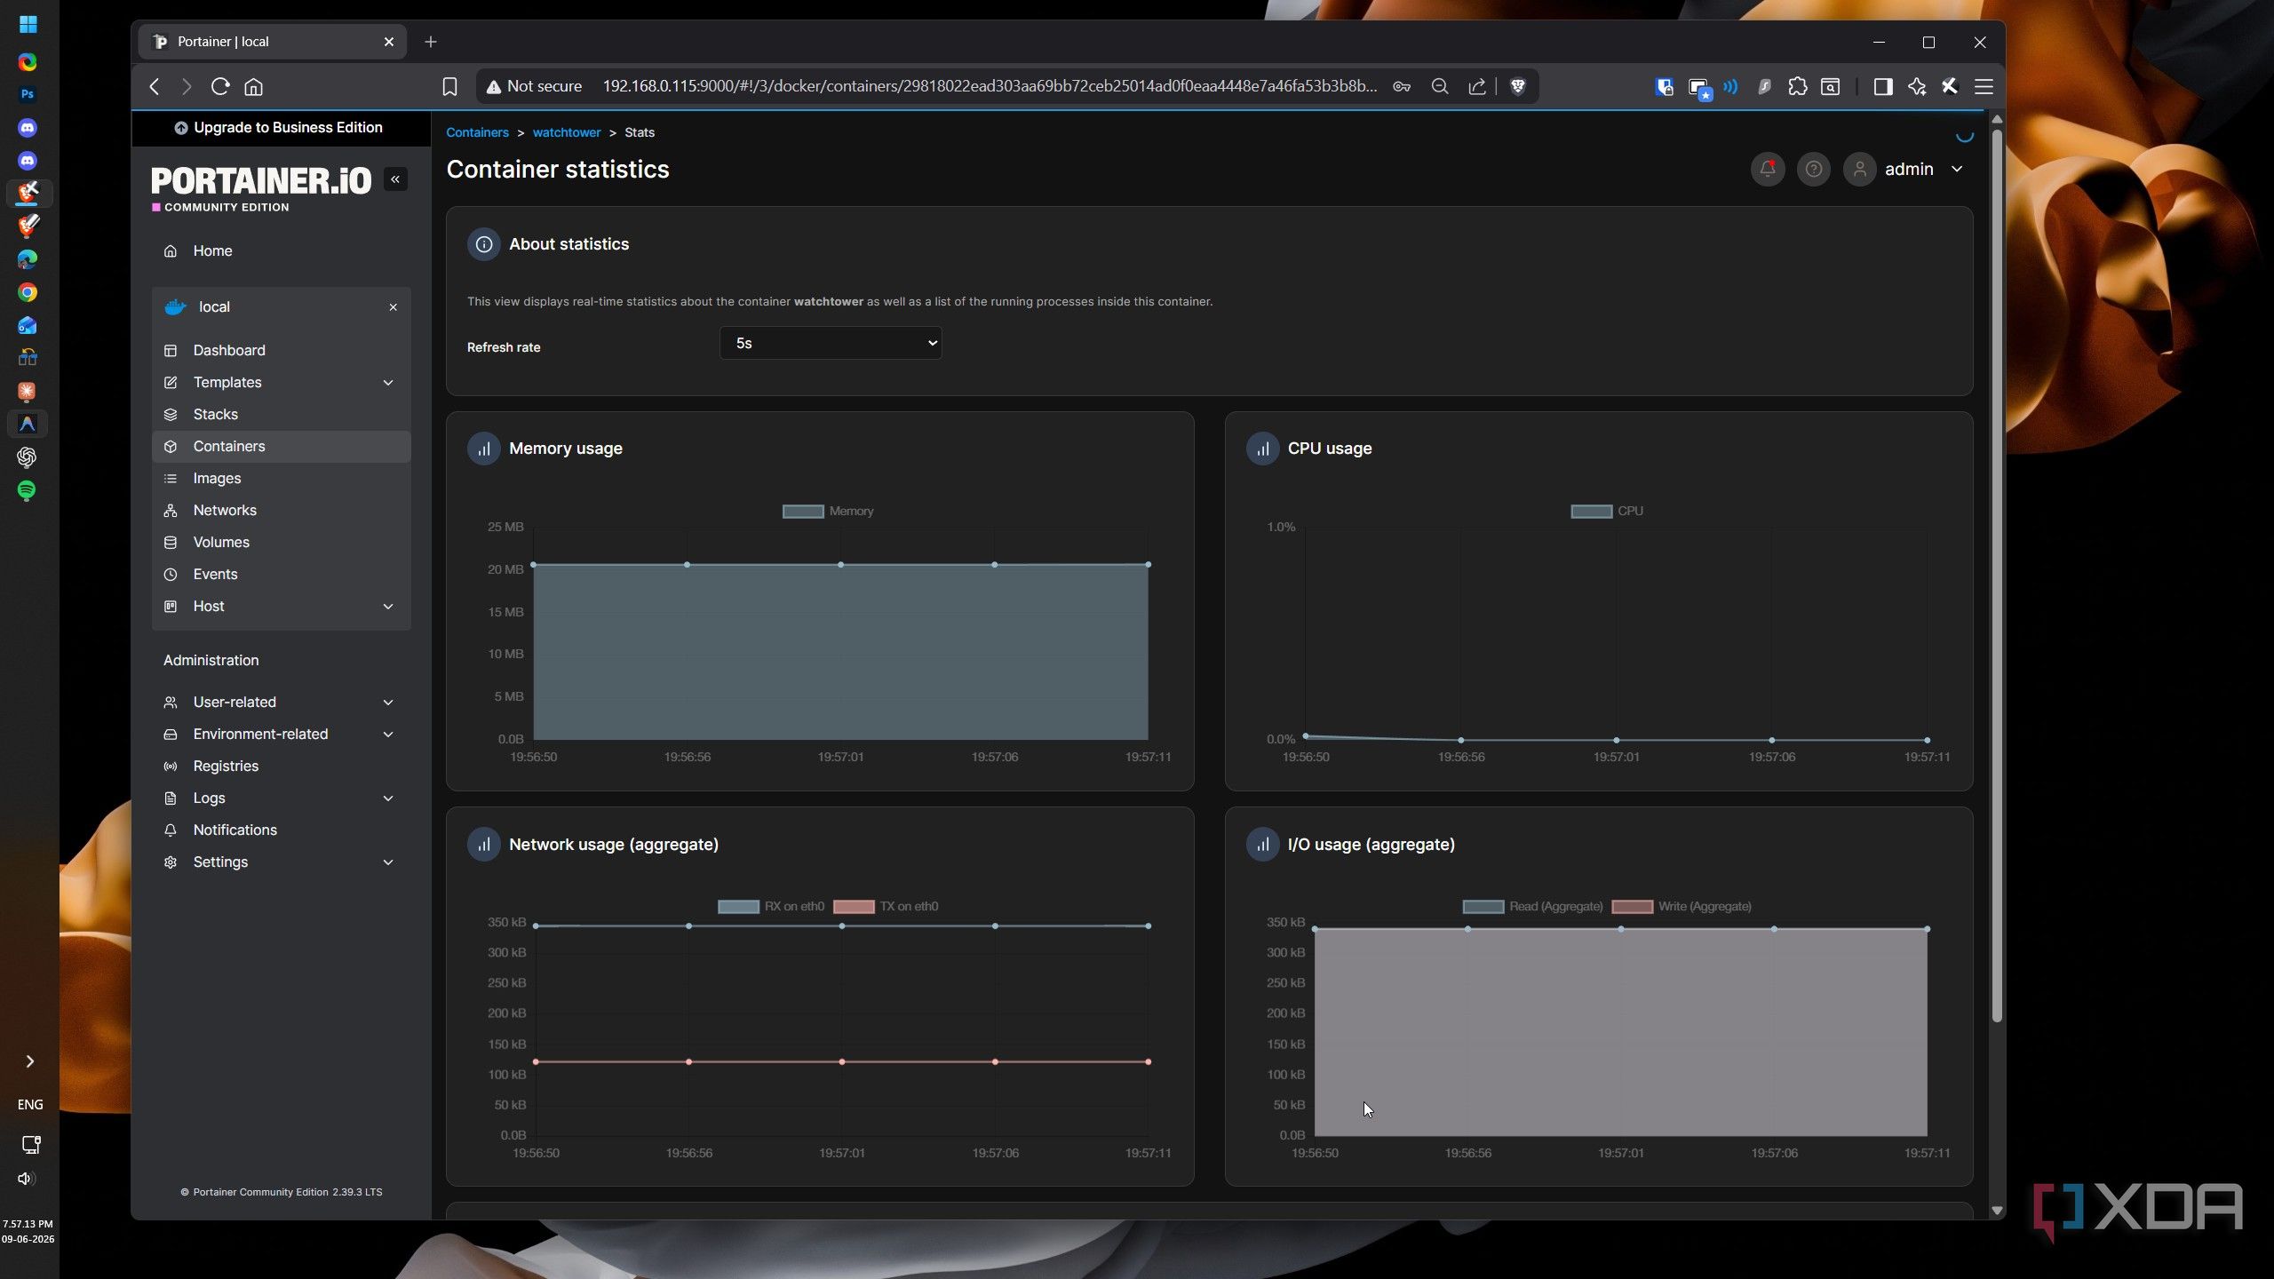The width and height of the screenshot is (2274, 1279).
Task: Open Stacks in the sidebar
Action: coord(282,414)
